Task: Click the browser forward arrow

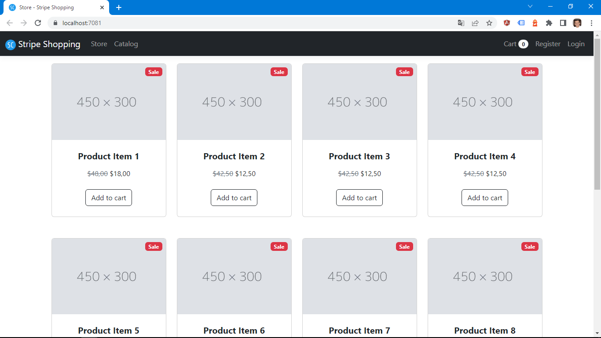Action: point(24,23)
